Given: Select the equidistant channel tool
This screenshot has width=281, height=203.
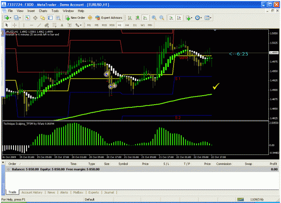Looking at the screenshot, I should point(47,25).
